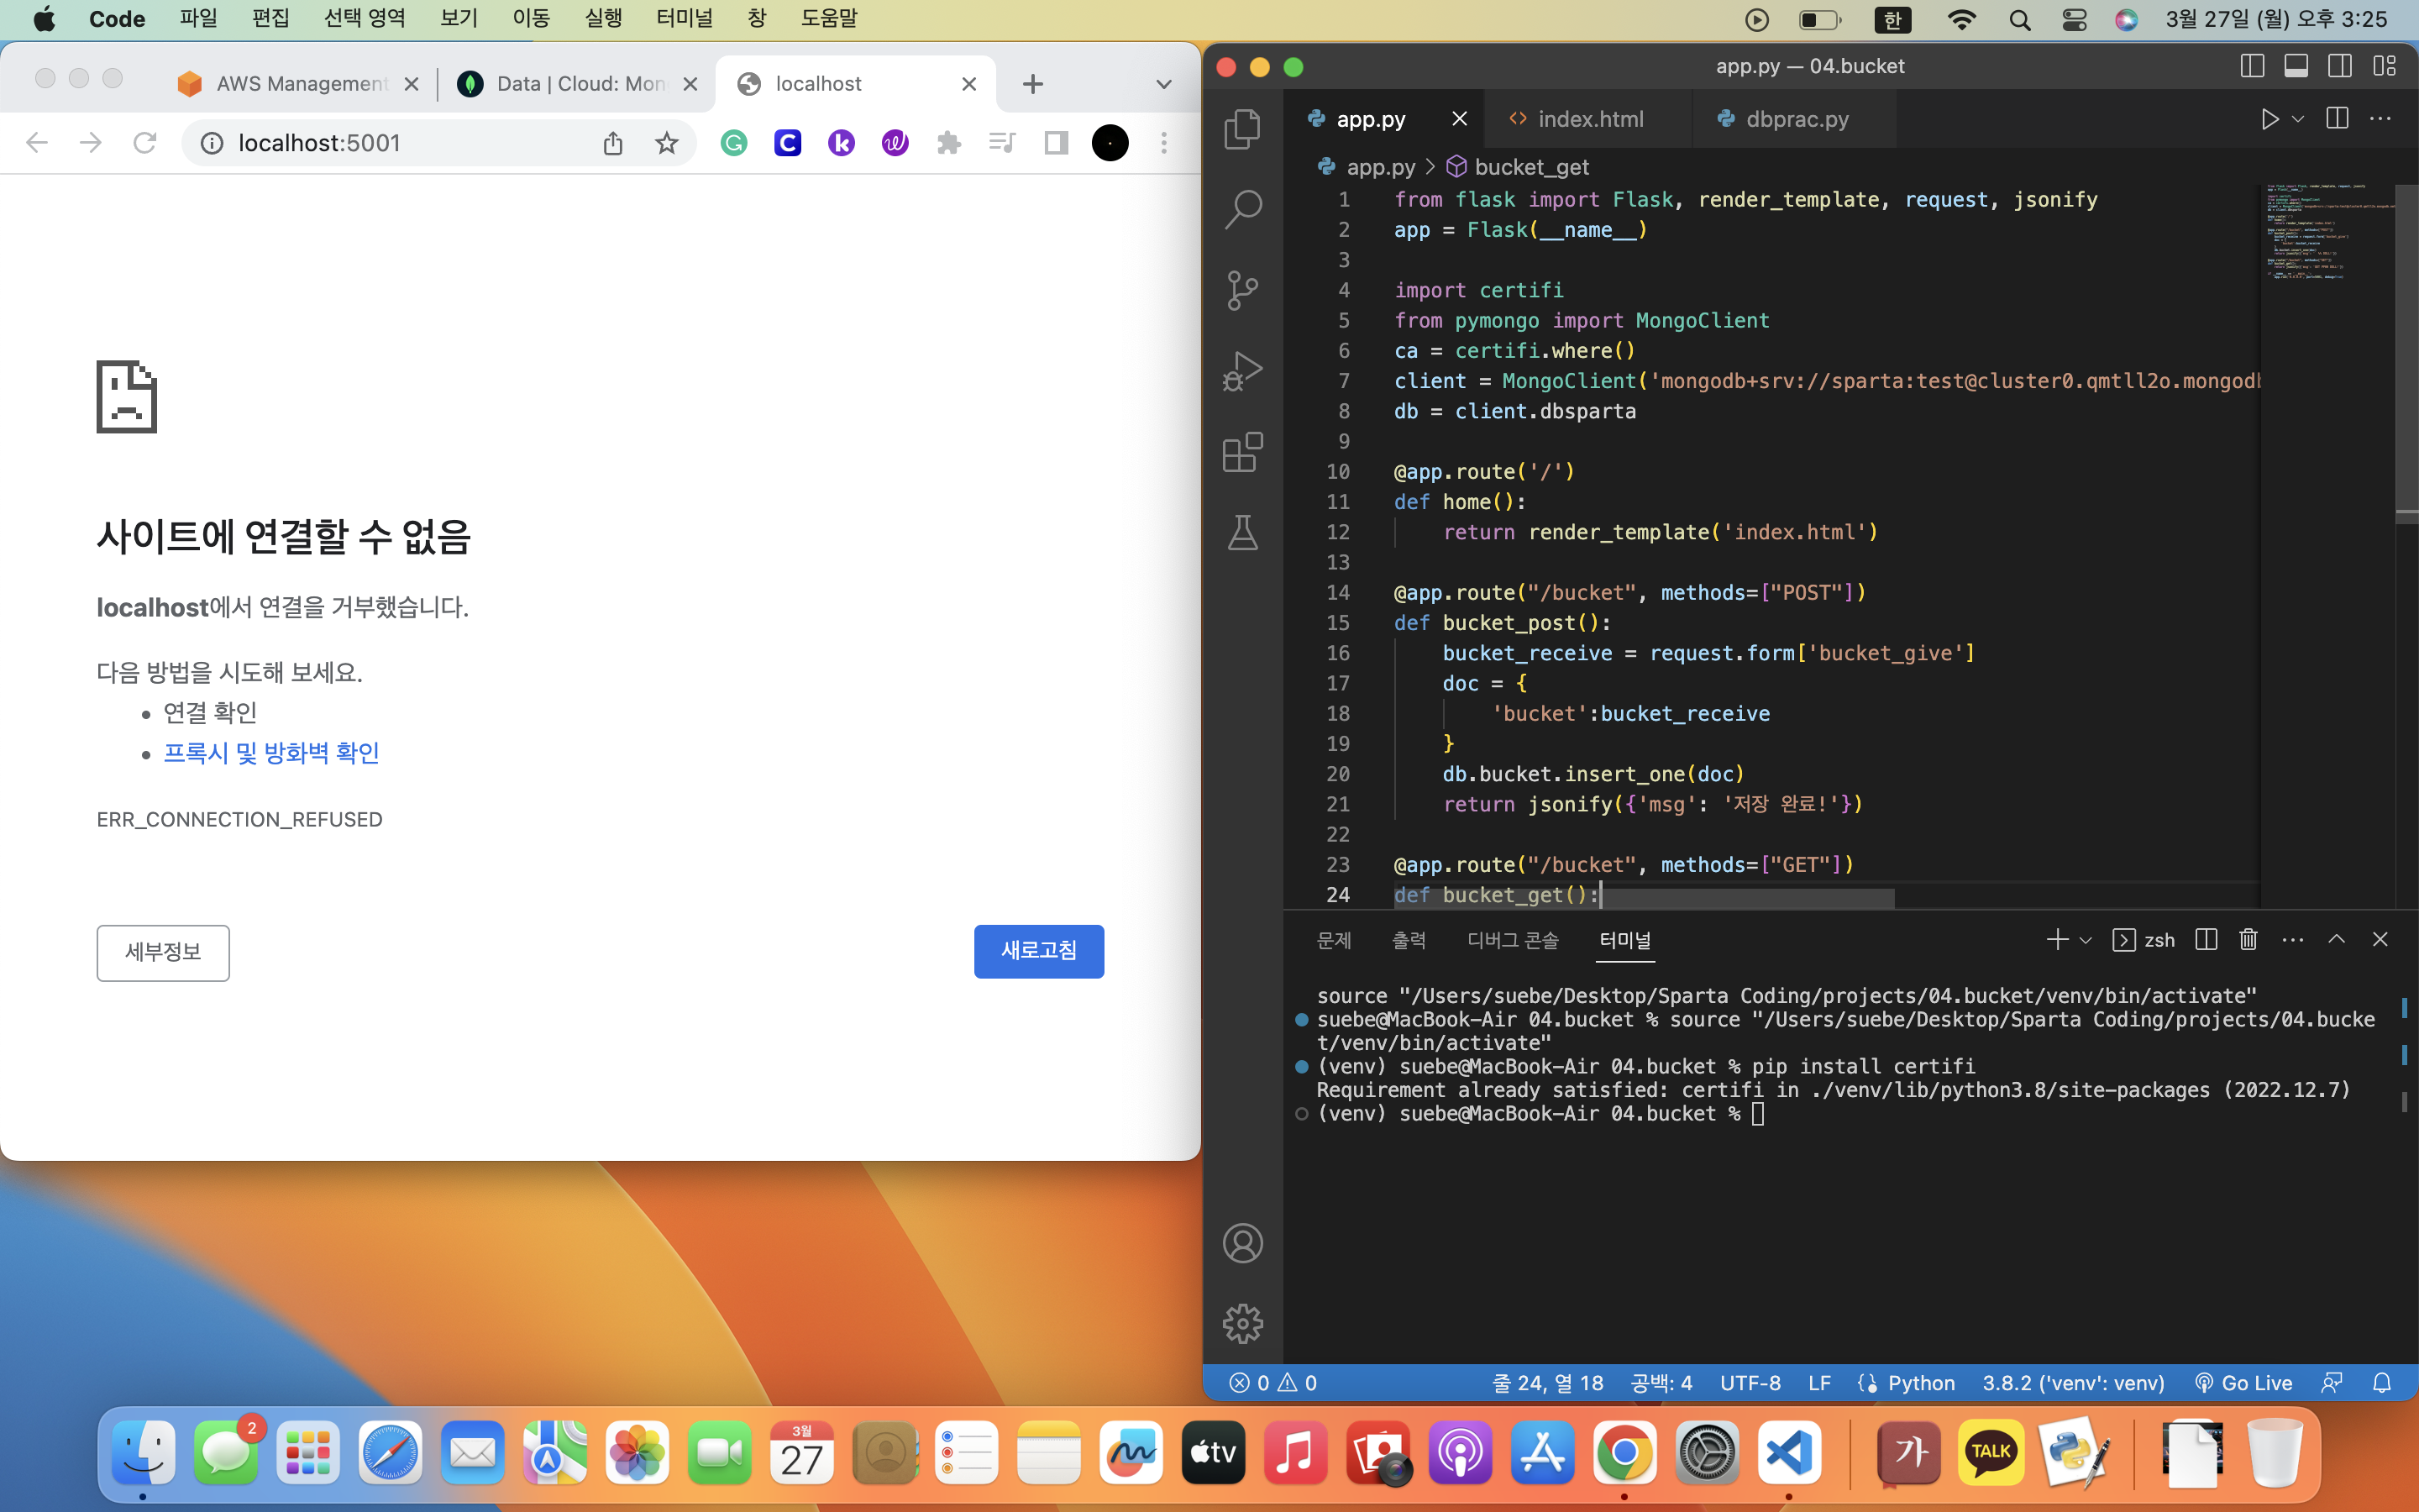Image resolution: width=2419 pixels, height=1512 pixels.
Task: Expand the new terminal launch profile dropdown
Action: click(x=2086, y=940)
